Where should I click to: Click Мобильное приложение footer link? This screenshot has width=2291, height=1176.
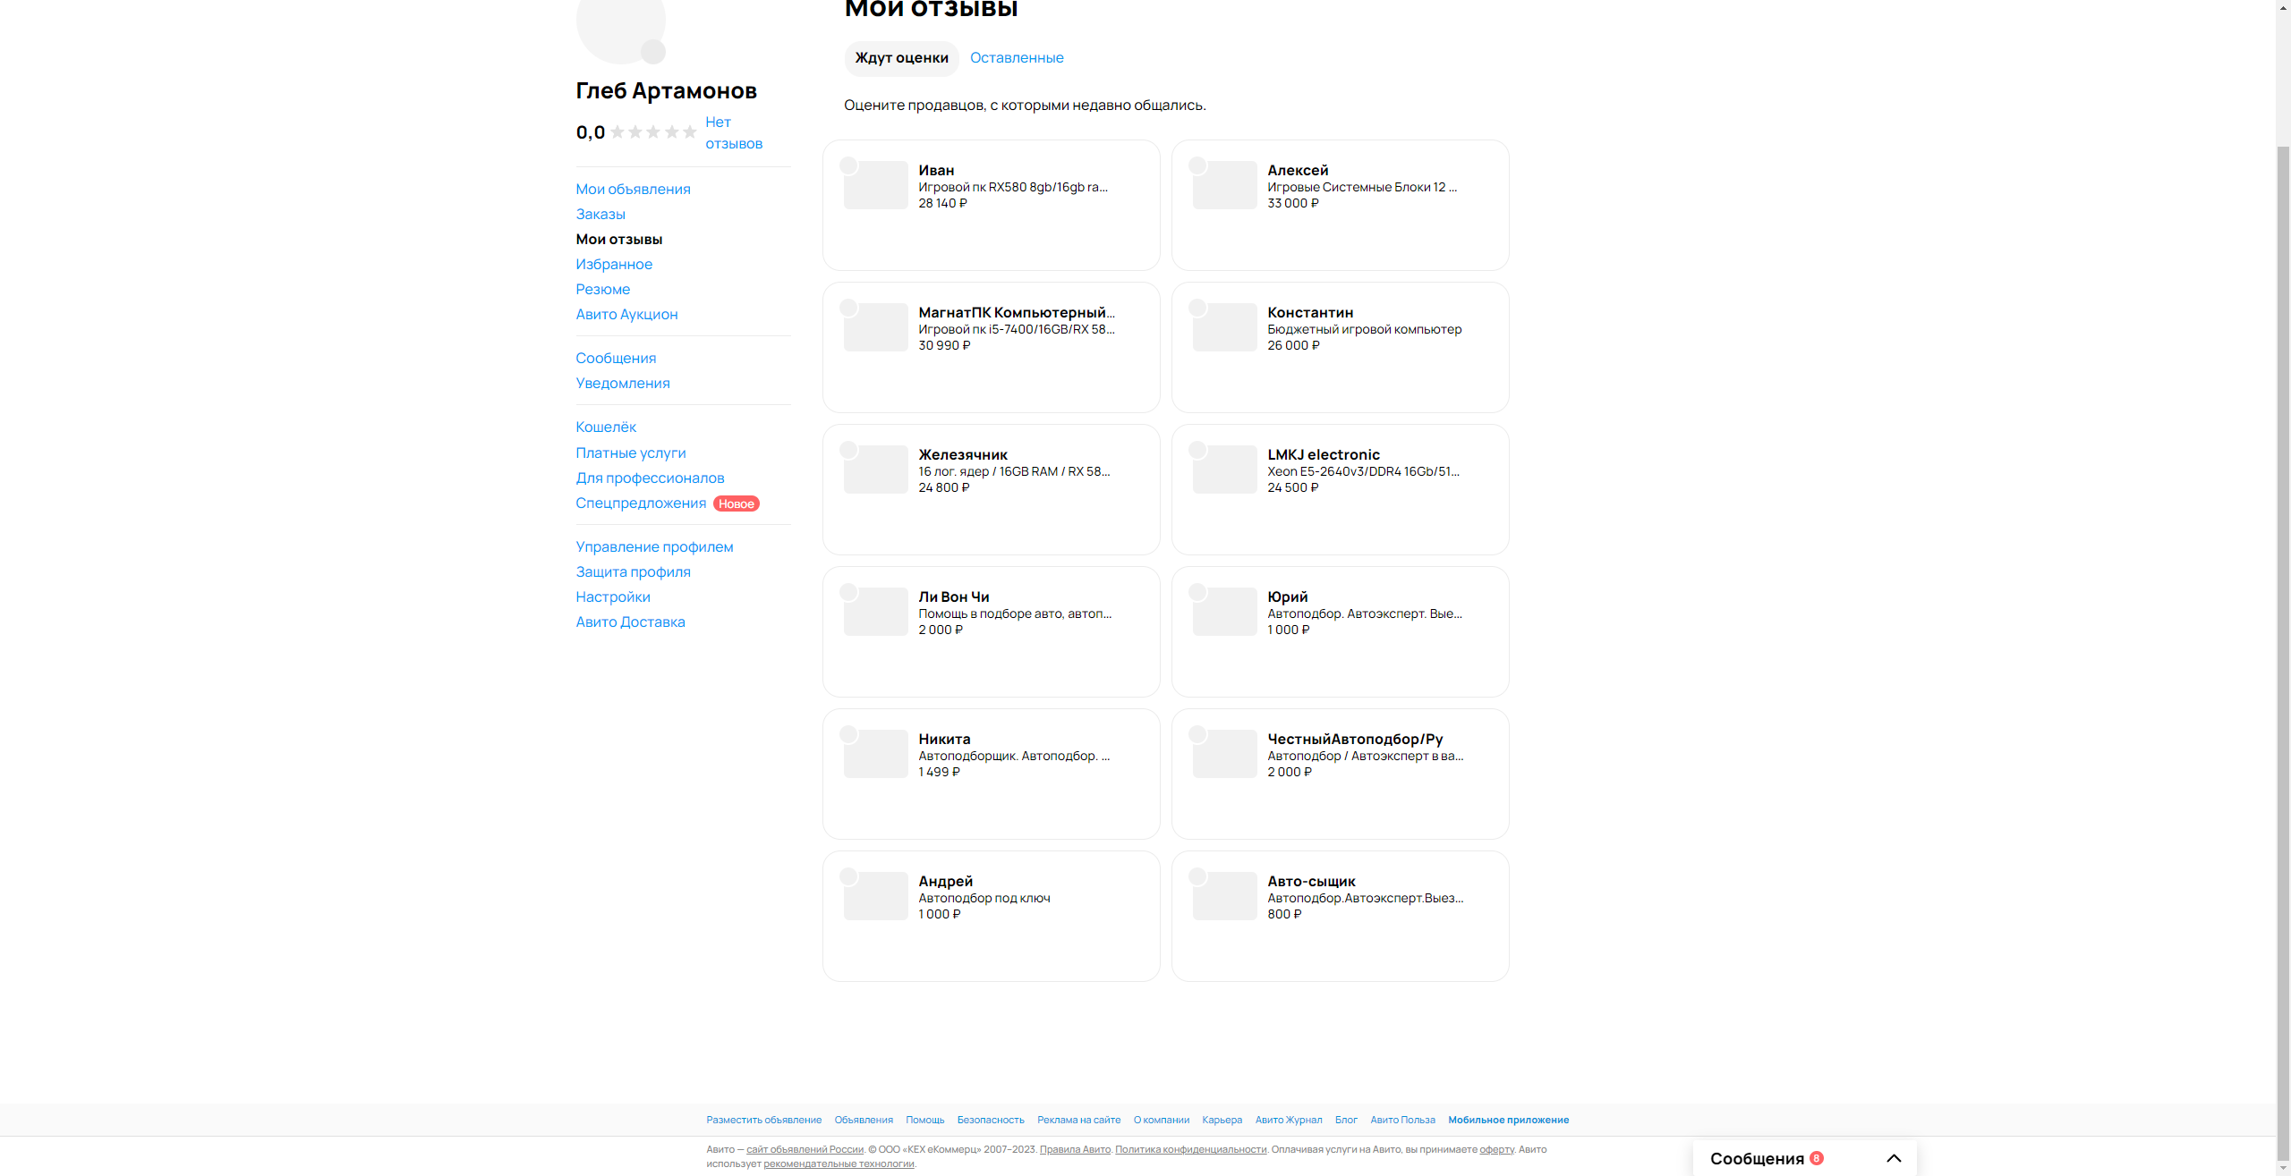1508,1120
